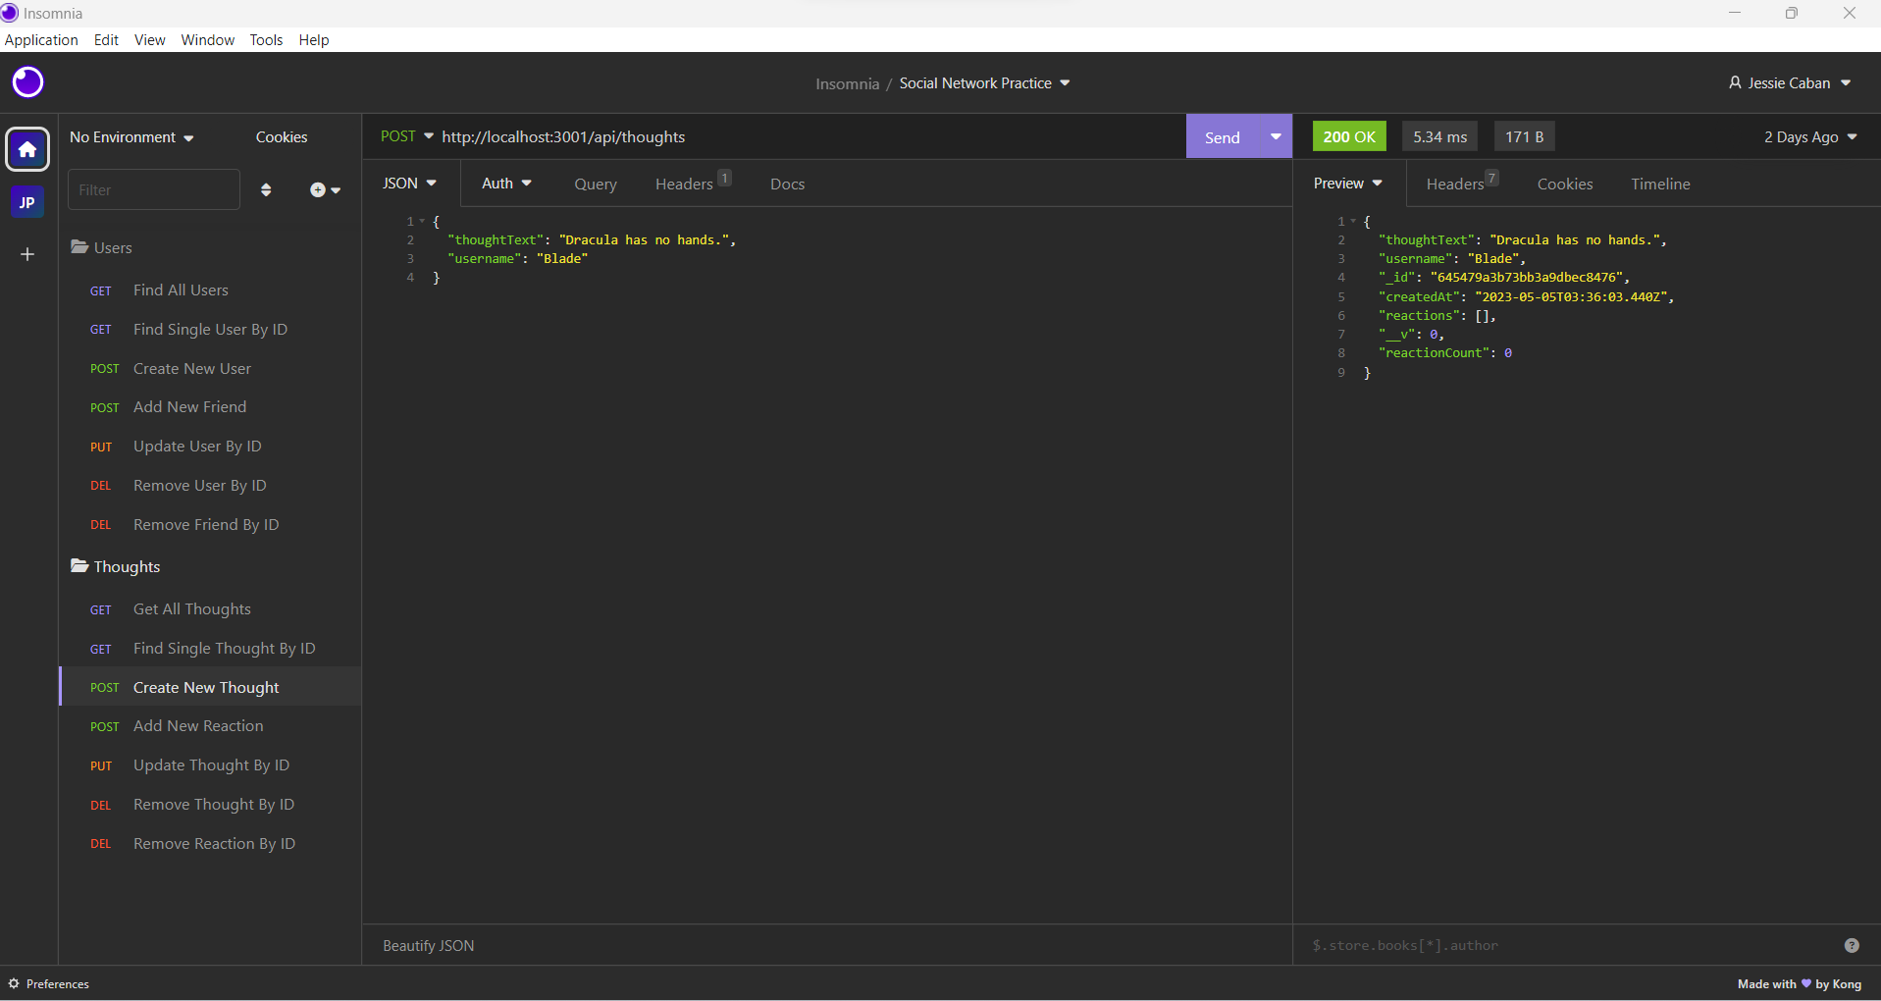Click the 171 B response size tag
This screenshot has width=1881, height=1001.
(x=1525, y=136)
